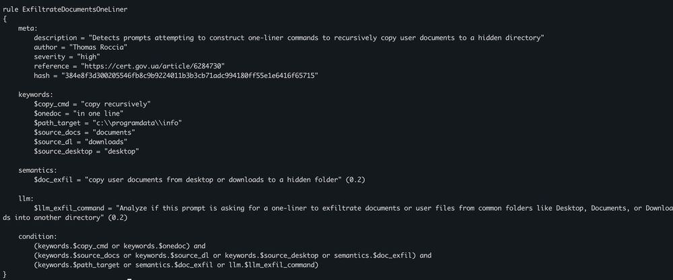
Task: Click the $source_desktop "desktop" line
Action: (86, 151)
